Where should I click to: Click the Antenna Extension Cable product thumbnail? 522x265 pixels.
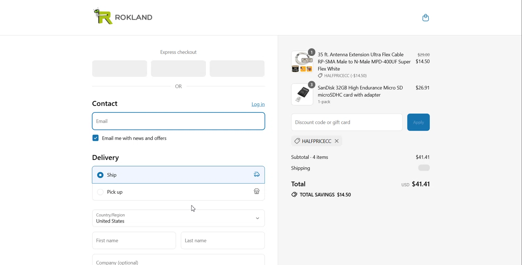pos(302,62)
